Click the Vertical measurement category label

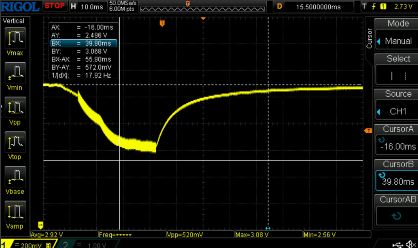[x=13, y=21]
